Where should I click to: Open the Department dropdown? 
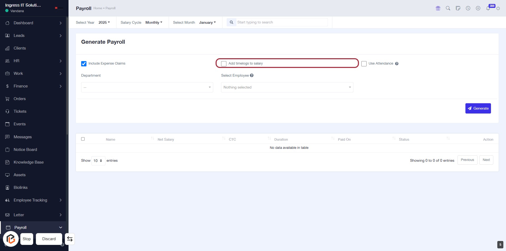click(147, 87)
